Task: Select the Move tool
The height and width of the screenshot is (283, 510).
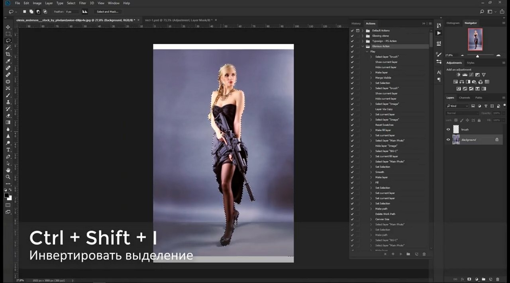Action: pyautogui.click(x=8, y=27)
